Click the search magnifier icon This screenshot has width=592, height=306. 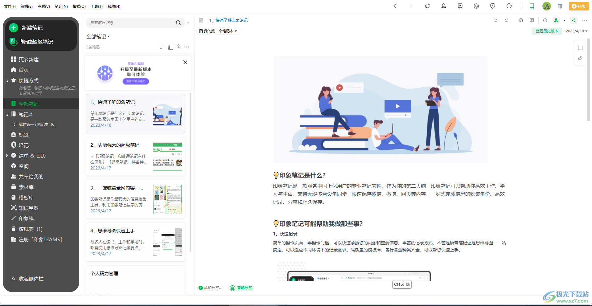[178, 23]
